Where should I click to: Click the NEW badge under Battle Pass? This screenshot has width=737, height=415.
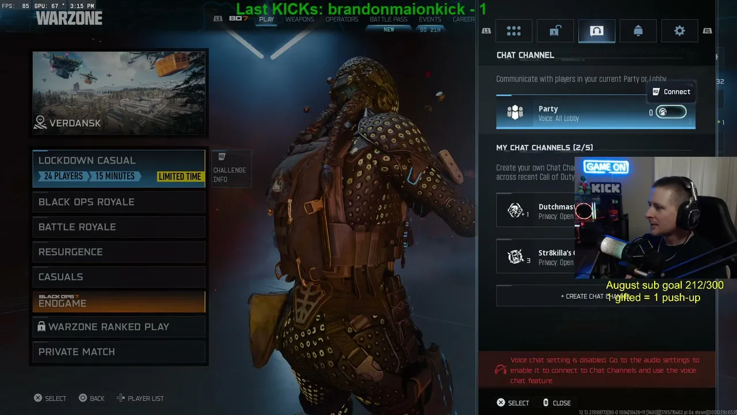[x=389, y=30]
